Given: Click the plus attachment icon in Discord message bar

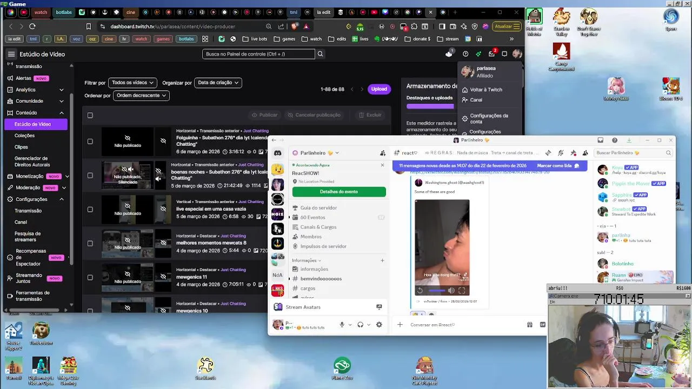Looking at the screenshot, I should pyautogui.click(x=400, y=325).
